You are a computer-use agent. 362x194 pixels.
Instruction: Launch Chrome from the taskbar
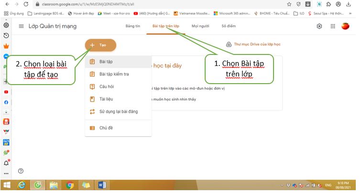(x=70, y=185)
